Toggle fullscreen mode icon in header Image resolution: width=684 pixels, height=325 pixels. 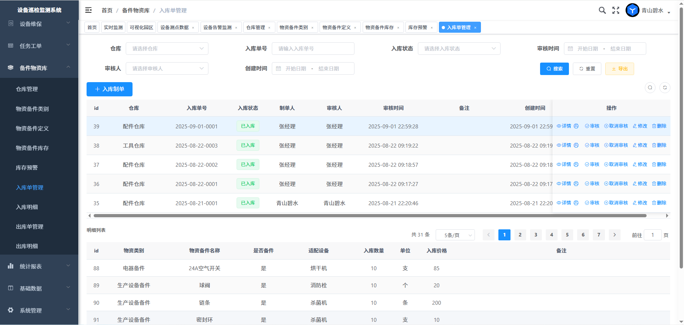click(x=616, y=10)
